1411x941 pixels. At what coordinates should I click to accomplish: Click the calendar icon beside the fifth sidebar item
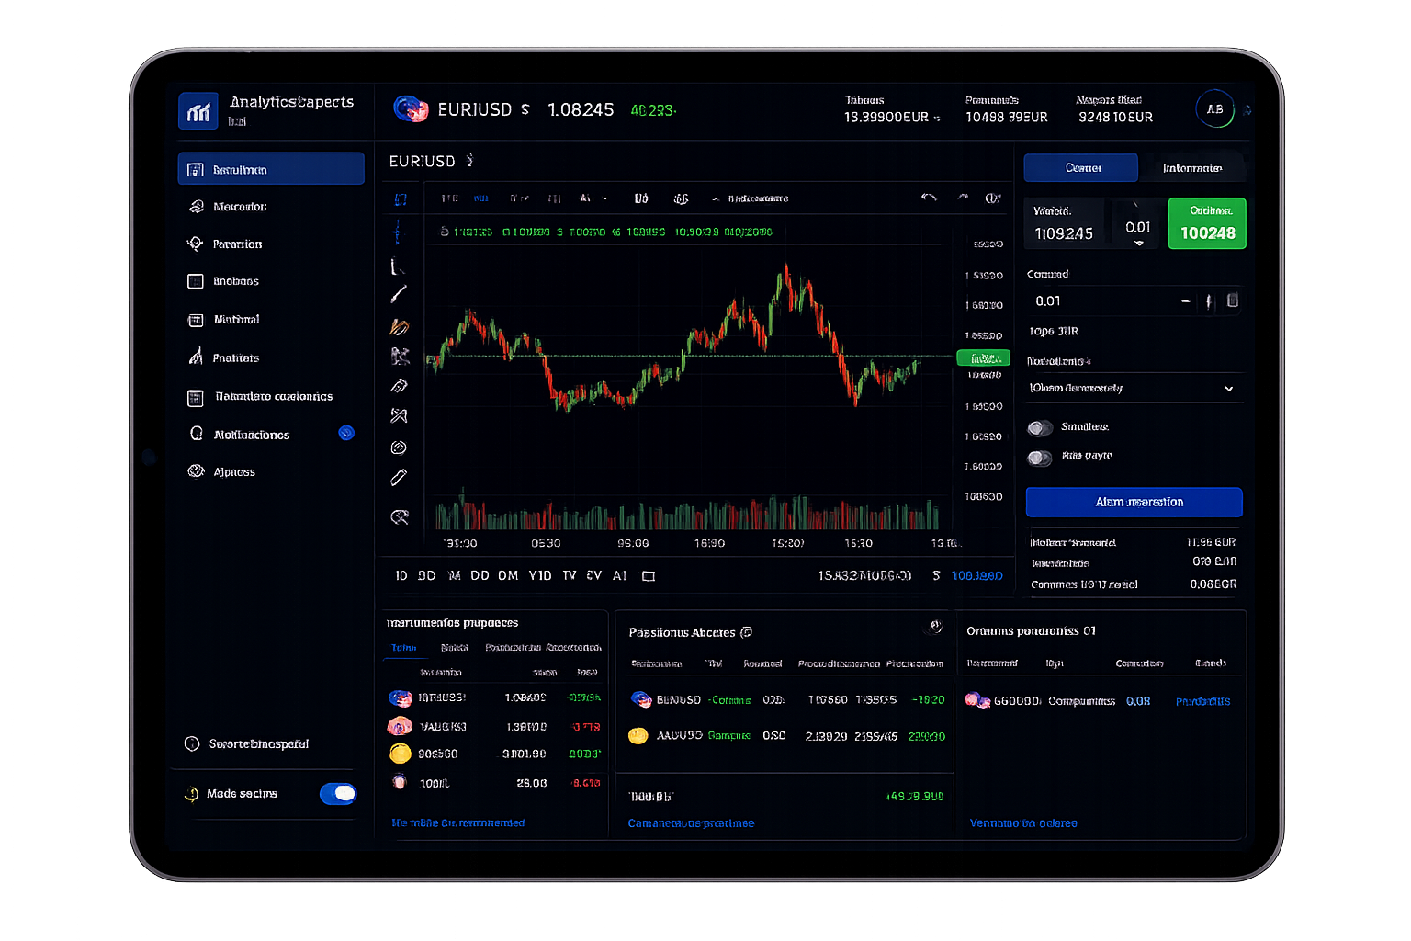tap(195, 320)
